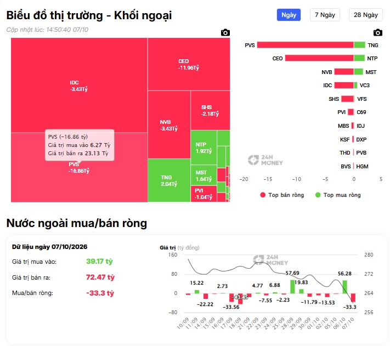This screenshot has height=346, width=390.
Task: Switch to the 7 Ngày tab
Action: 325,15
